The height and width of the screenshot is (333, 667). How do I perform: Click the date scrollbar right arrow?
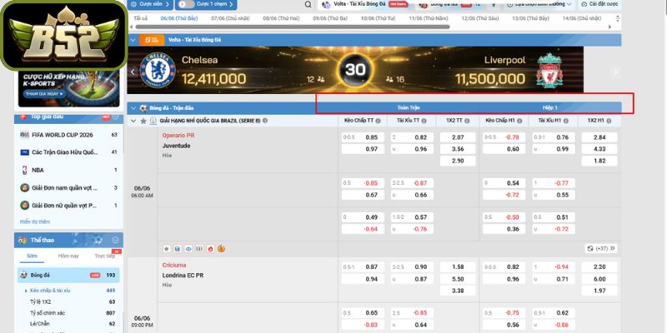pos(610,27)
